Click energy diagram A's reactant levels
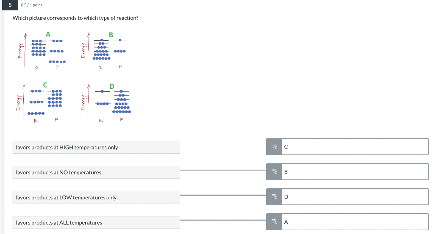Screen dimensions: 434x234 [x=39, y=48]
